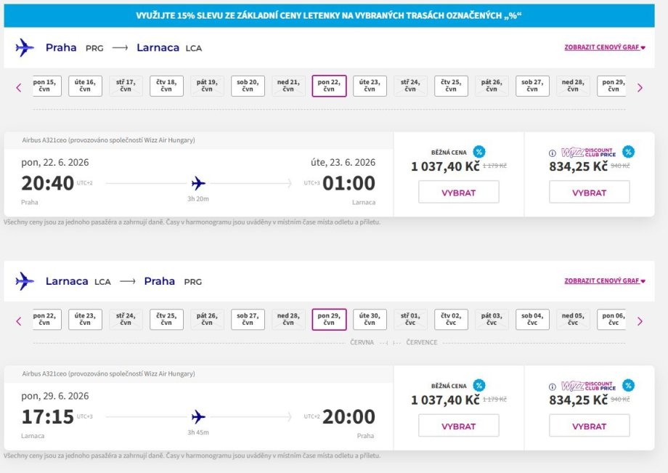Click the plane icon beside Larnaca–Praha heading
The image size is (668, 473).
coord(25,281)
